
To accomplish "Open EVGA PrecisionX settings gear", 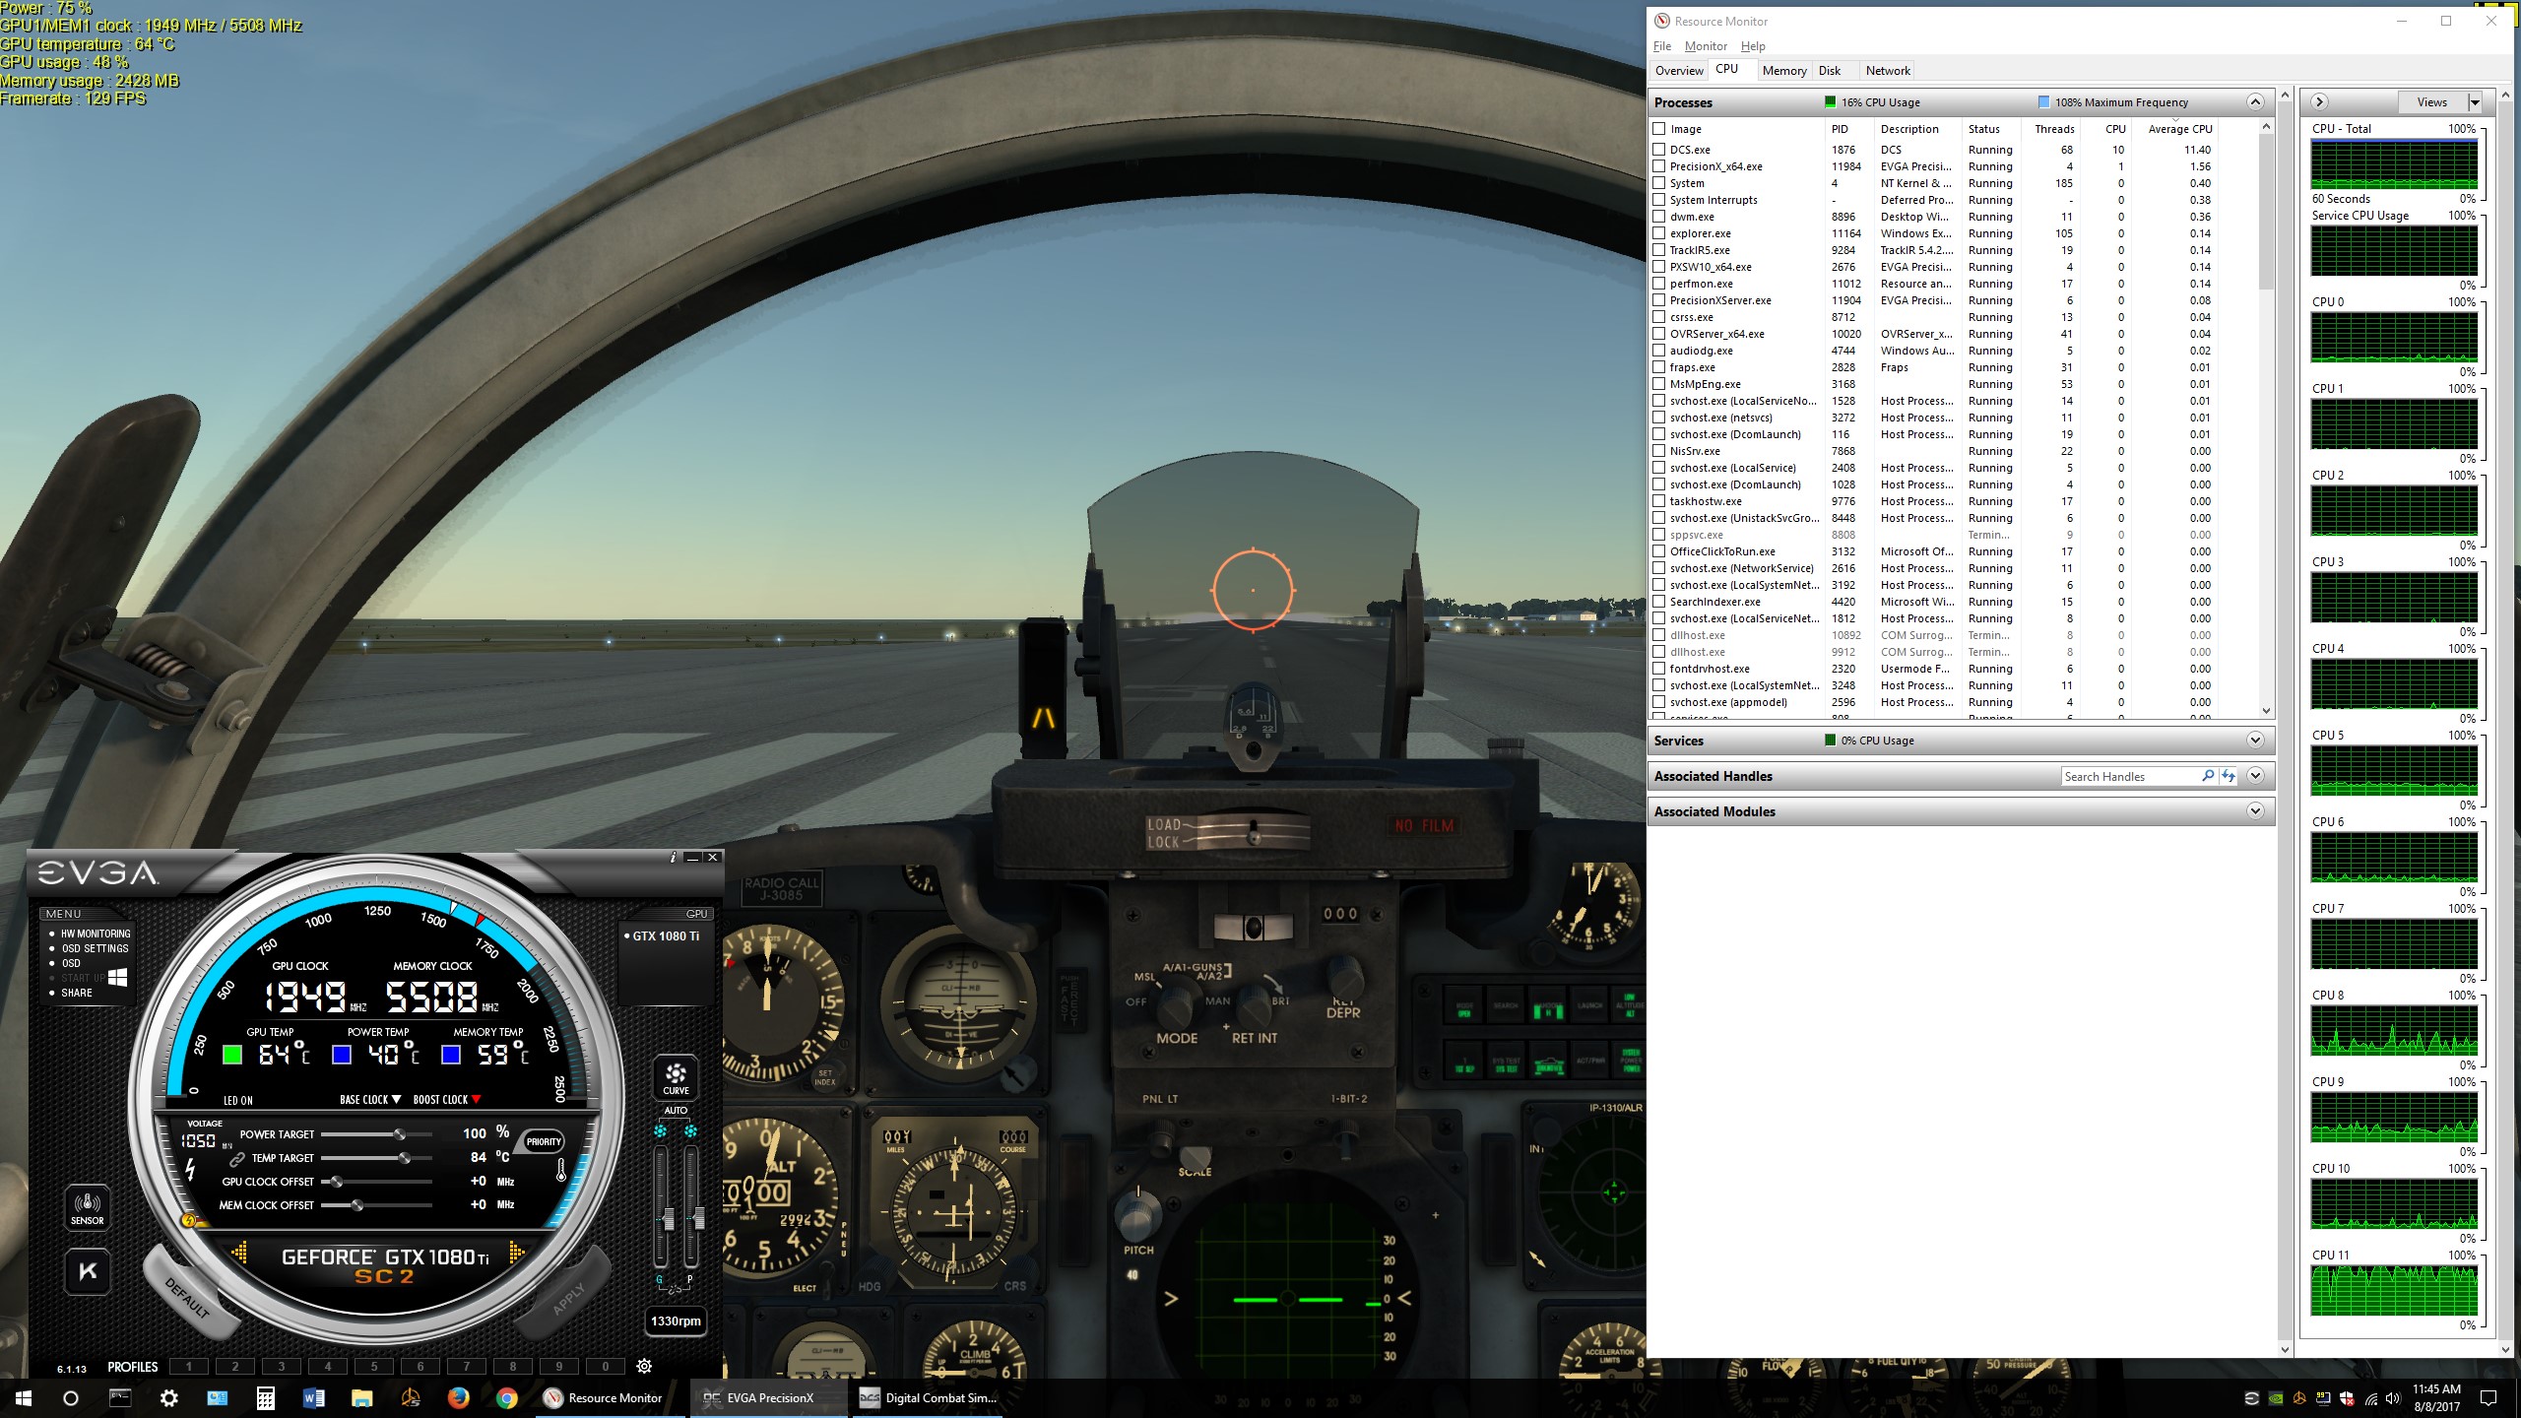I will (644, 1366).
